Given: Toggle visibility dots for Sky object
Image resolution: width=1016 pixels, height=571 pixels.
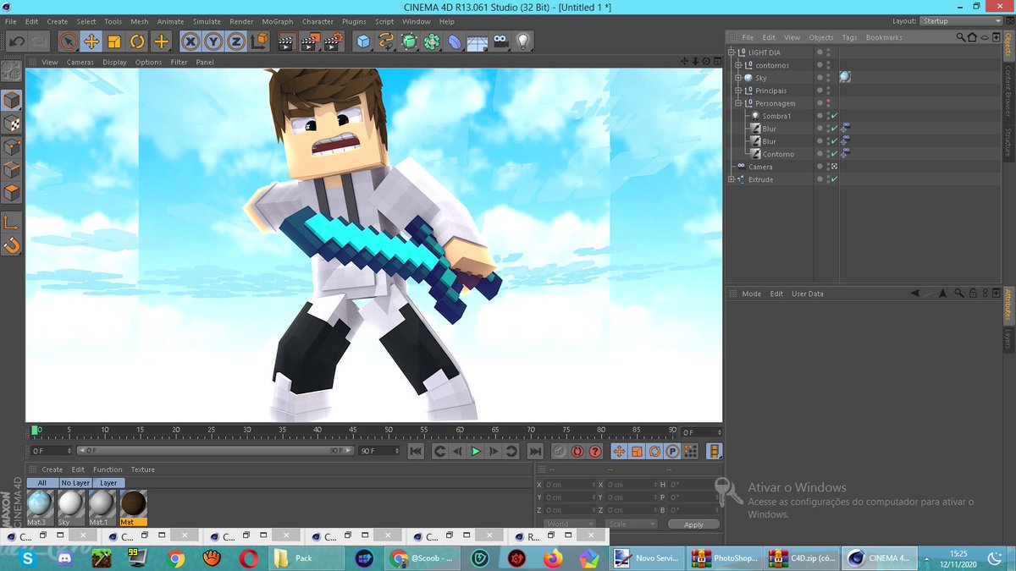Looking at the screenshot, I should pos(828,78).
